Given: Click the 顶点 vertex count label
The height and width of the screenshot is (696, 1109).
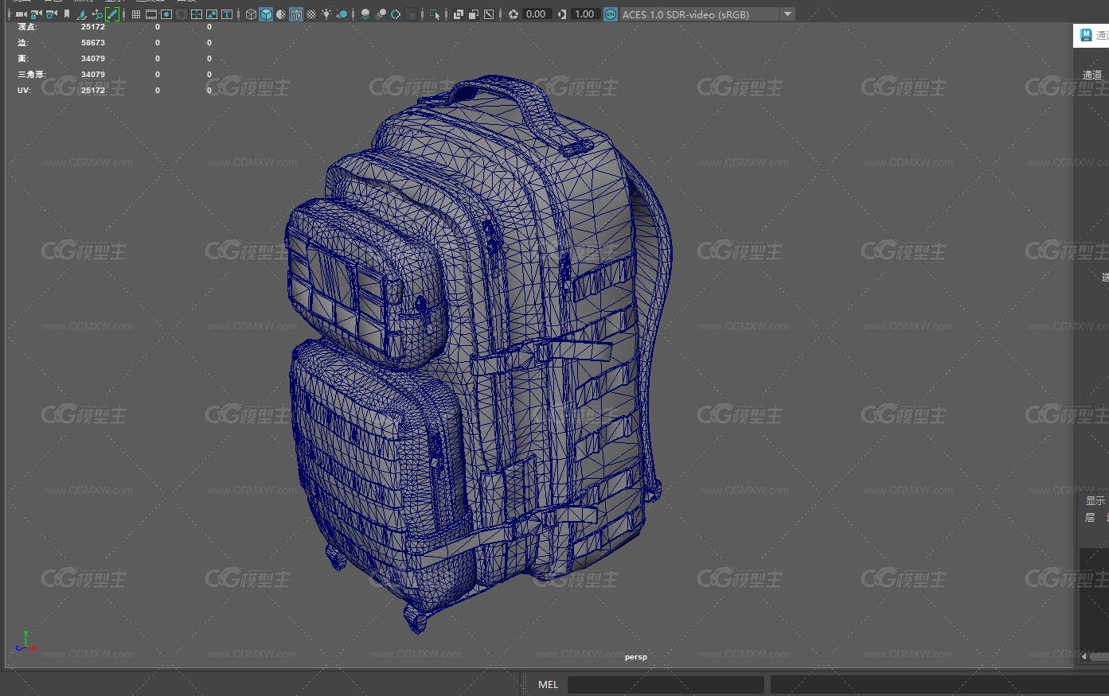Looking at the screenshot, I should pos(27,27).
